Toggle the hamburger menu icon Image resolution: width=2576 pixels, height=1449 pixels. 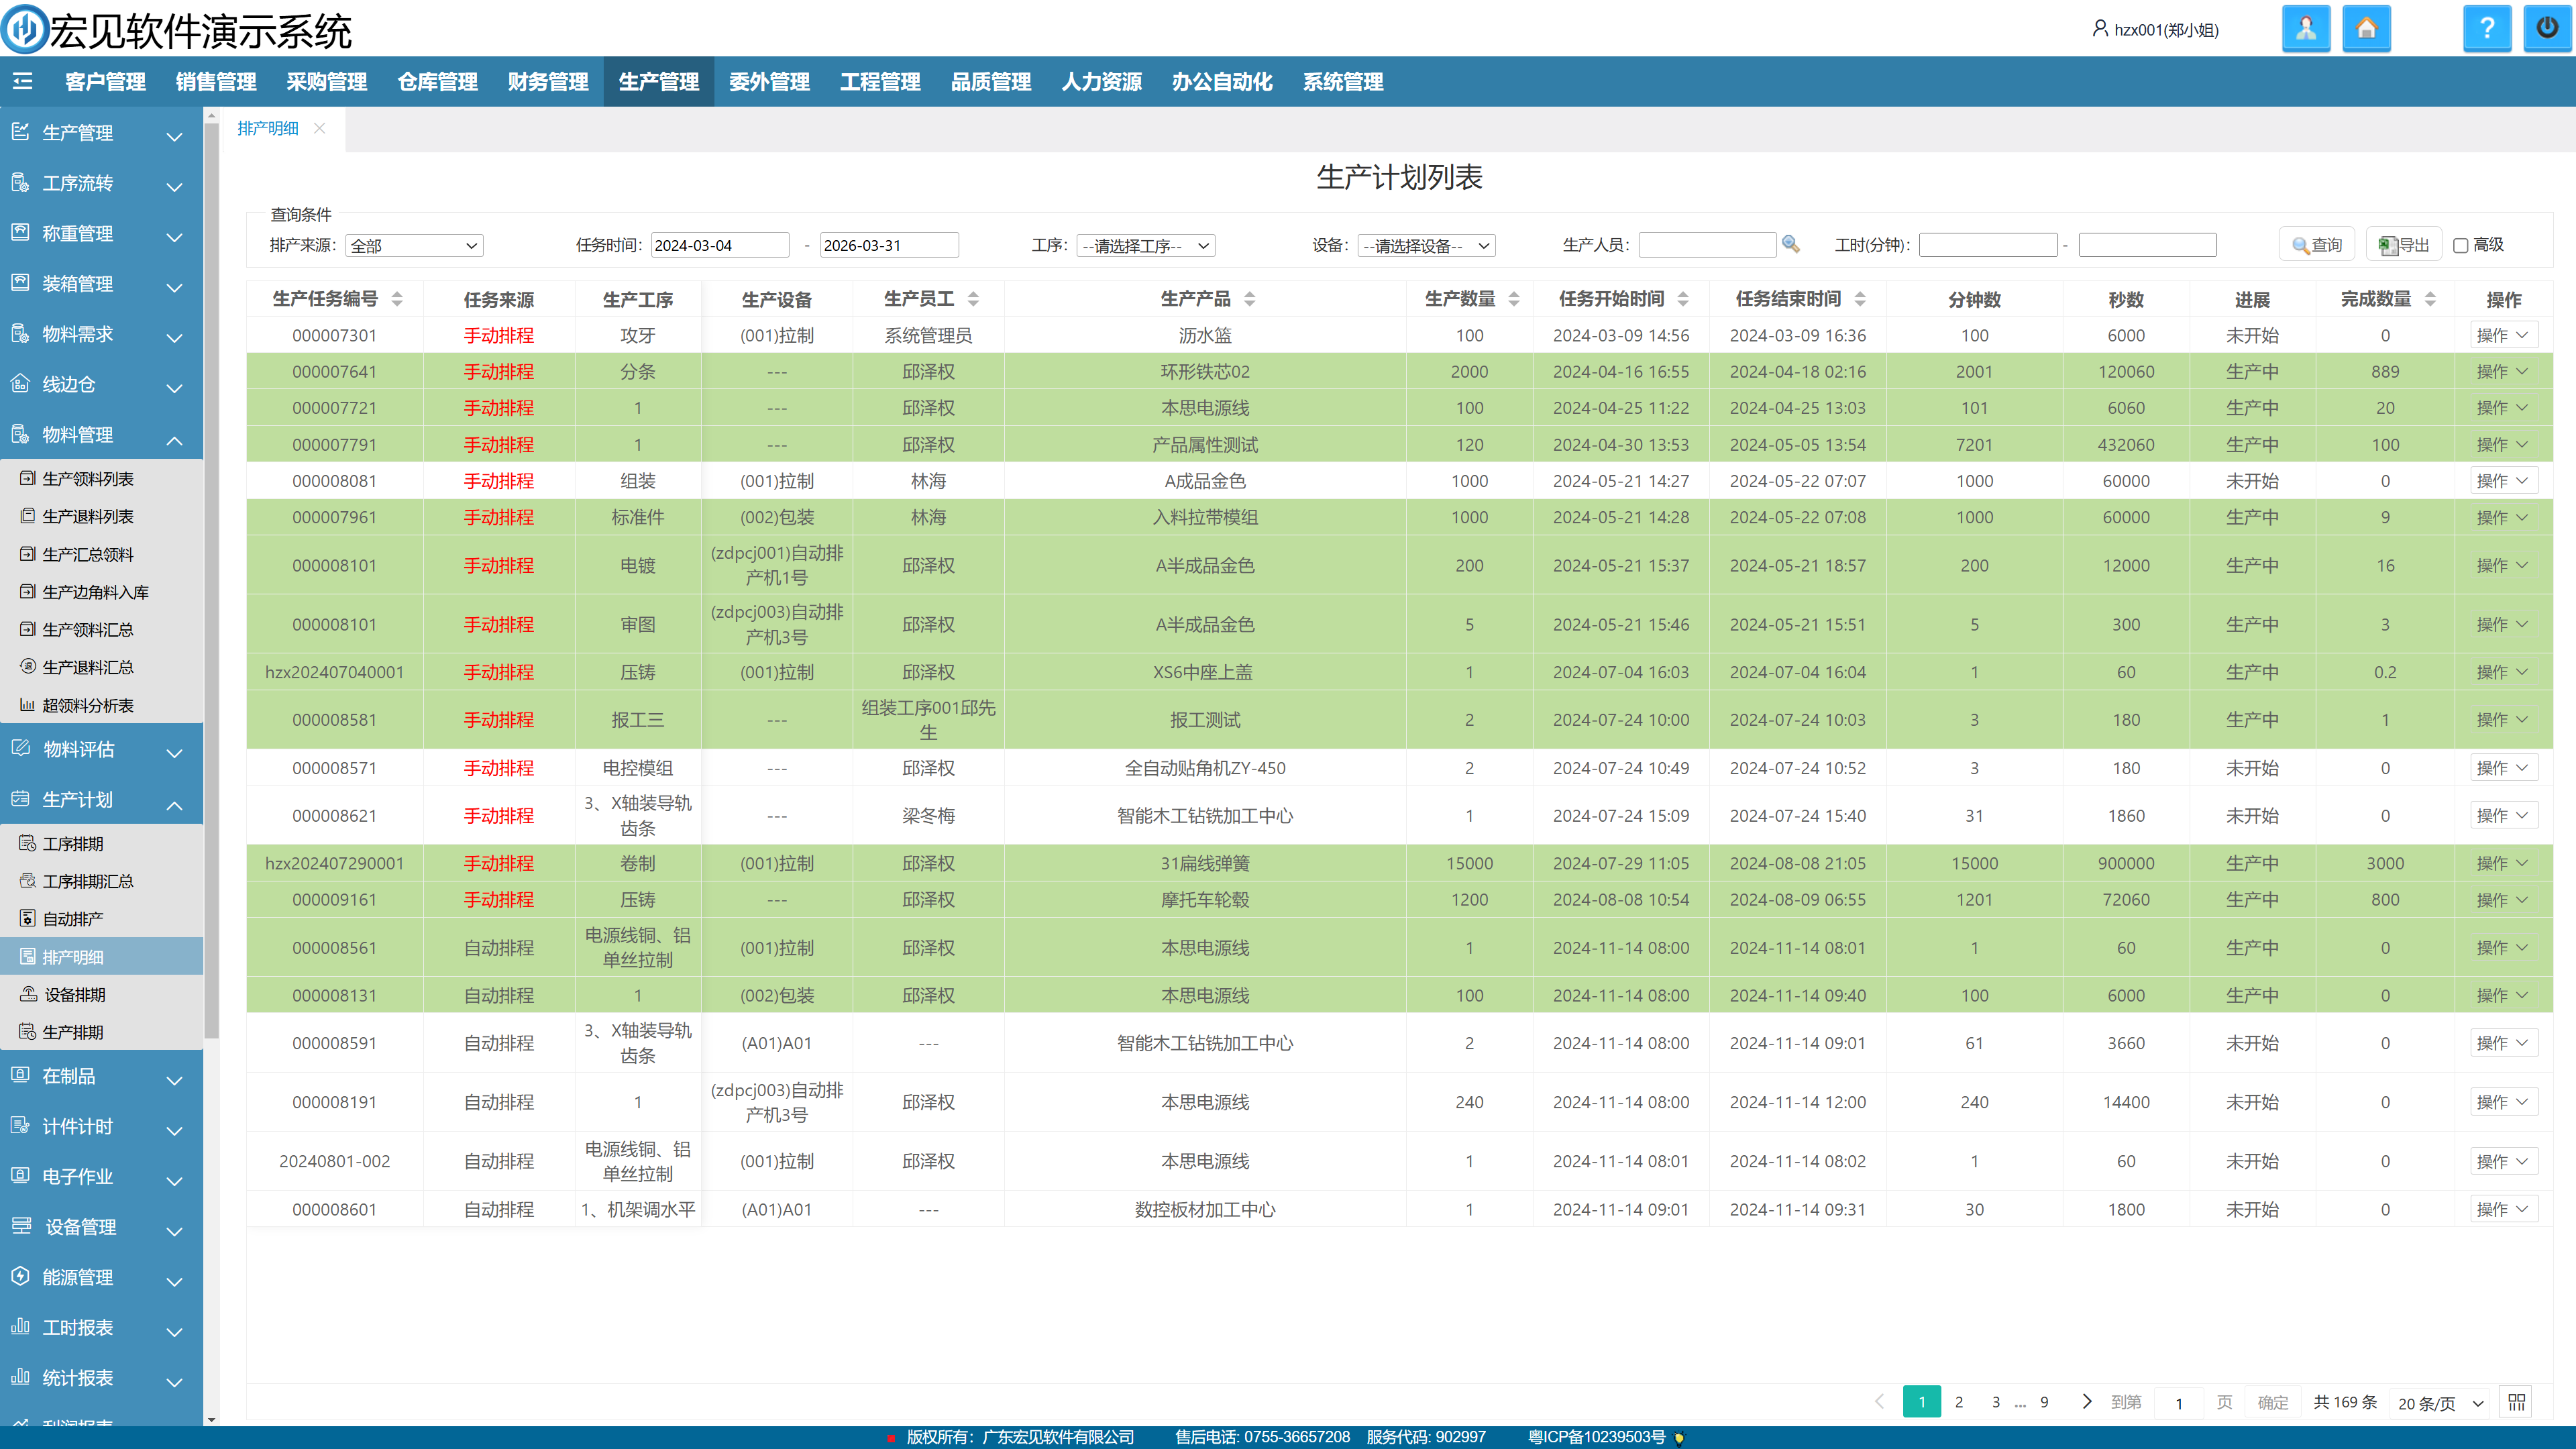tap(23, 82)
